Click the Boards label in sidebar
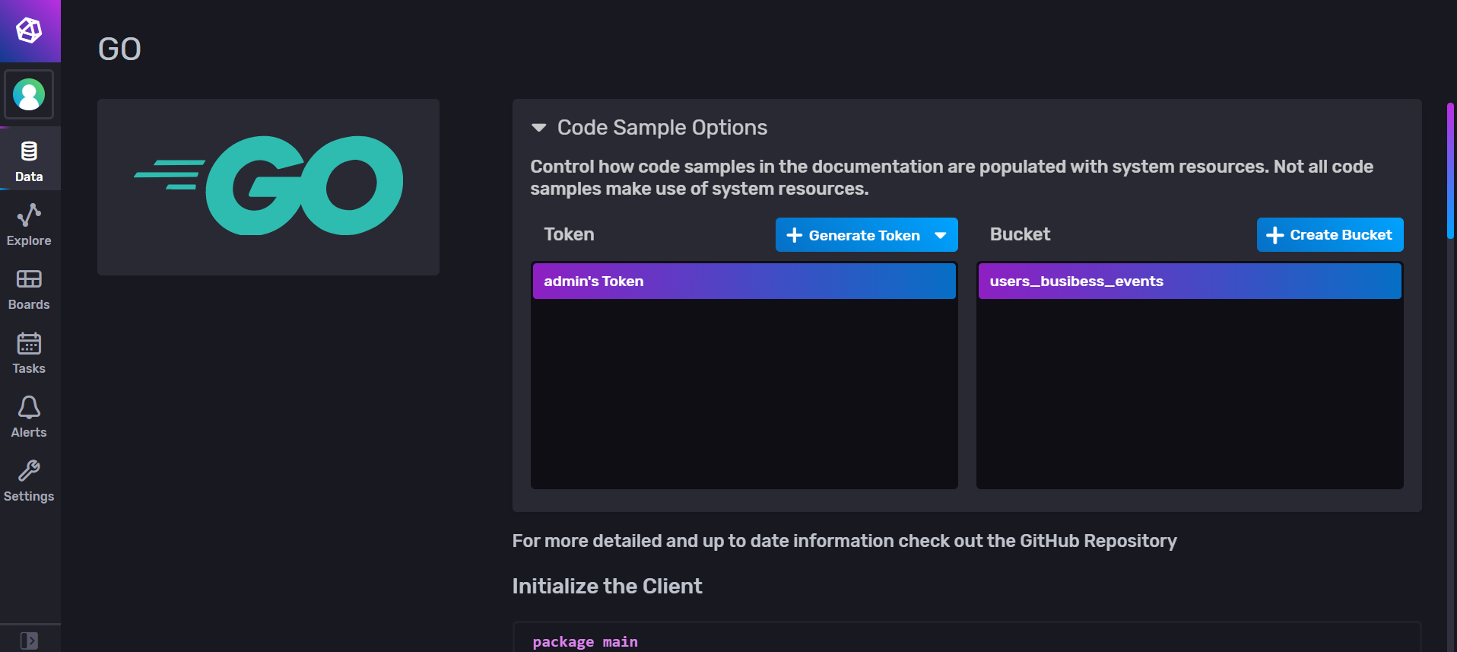The height and width of the screenshot is (652, 1457). [x=29, y=304]
